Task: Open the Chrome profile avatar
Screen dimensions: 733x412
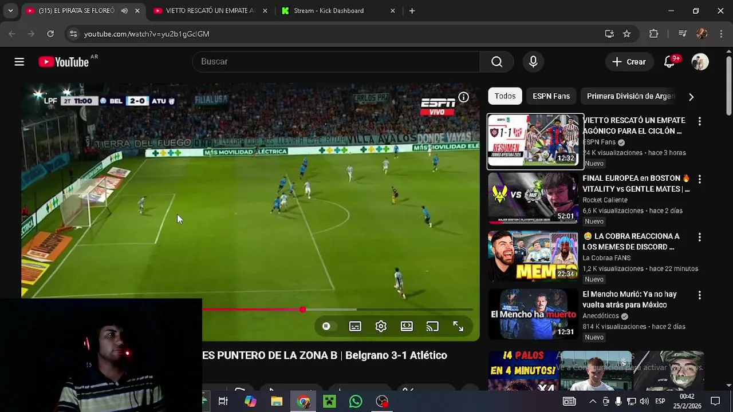Action: pos(702,34)
